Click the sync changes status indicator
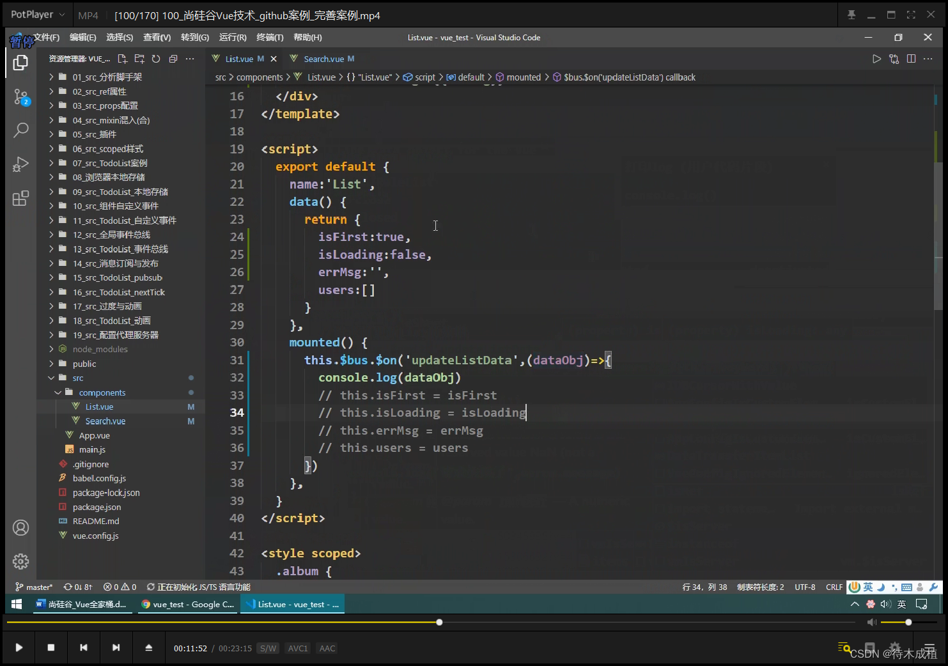 tap(78, 587)
